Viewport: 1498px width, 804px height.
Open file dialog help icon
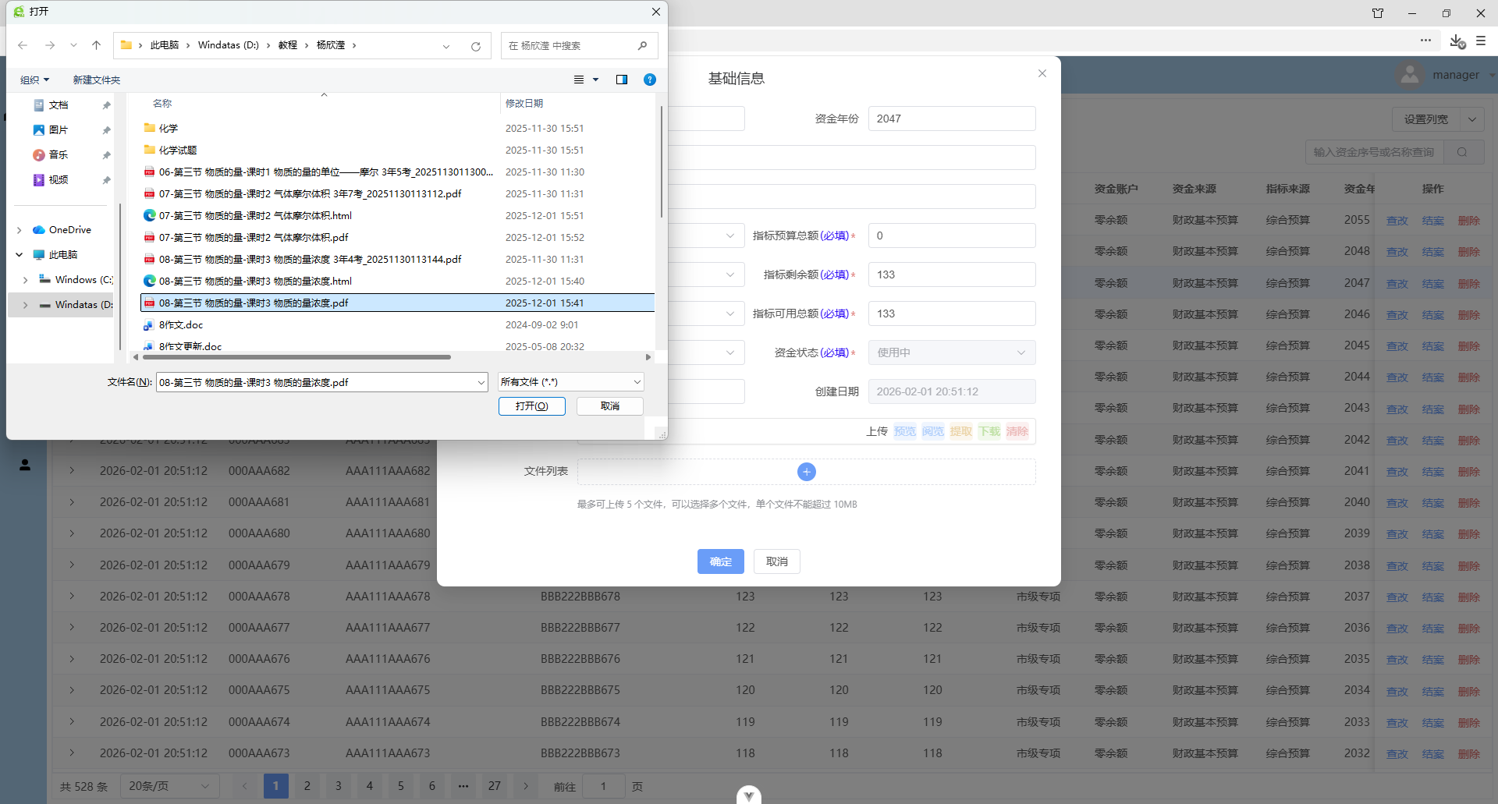click(650, 80)
